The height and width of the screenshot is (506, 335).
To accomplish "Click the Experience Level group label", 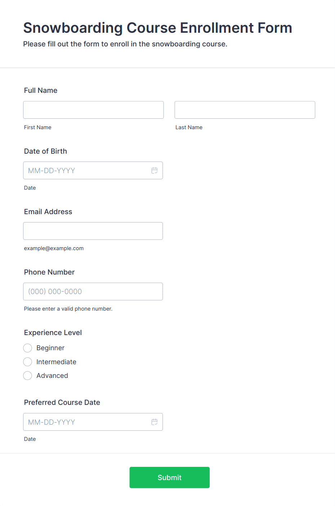I will point(53,333).
